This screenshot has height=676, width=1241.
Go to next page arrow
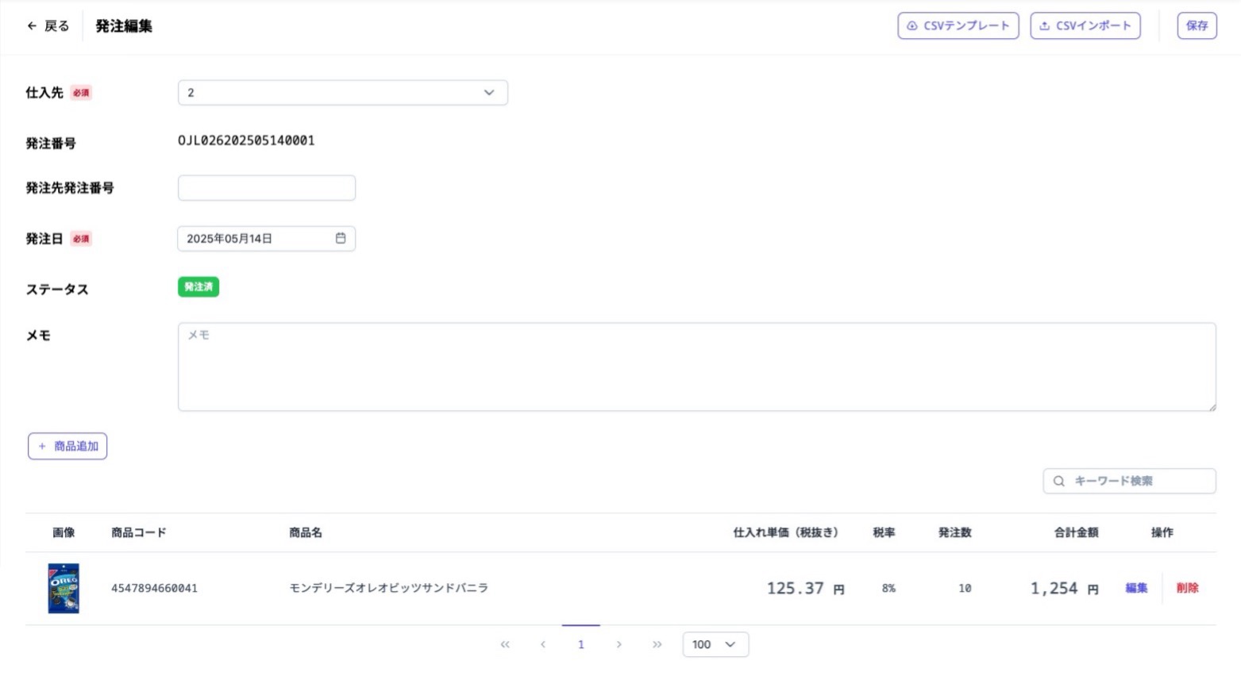click(619, 644)
